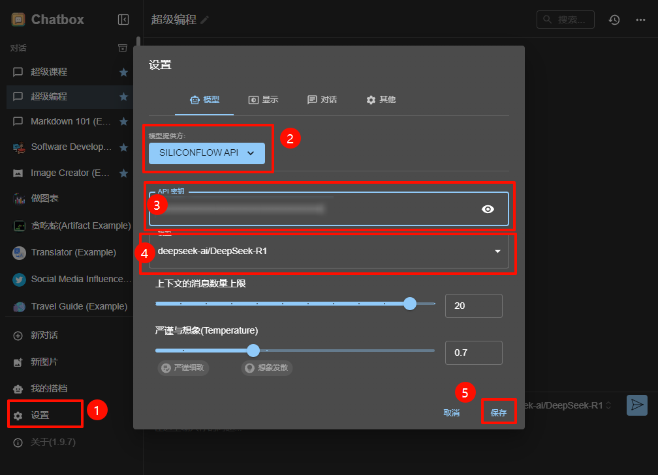This screenshot has height=475, width=658.
Task: Expand the deepseek-ai/DeepSeek-R1 model dropdown
Action: pos(497,252)
